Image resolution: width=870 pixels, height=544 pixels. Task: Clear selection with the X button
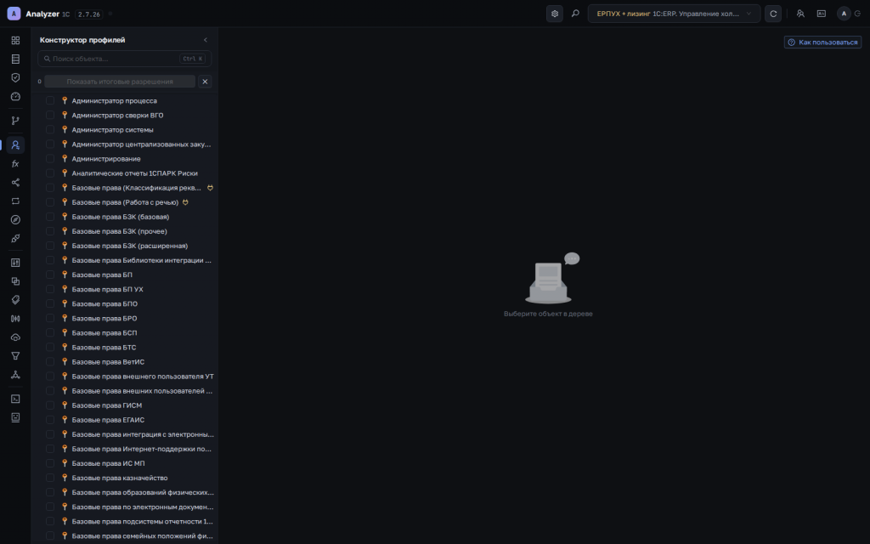[x=205, y=82]
